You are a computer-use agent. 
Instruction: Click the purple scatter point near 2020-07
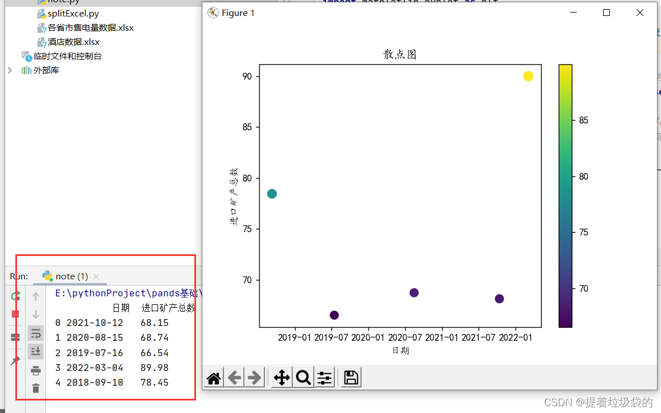point(414,293)
